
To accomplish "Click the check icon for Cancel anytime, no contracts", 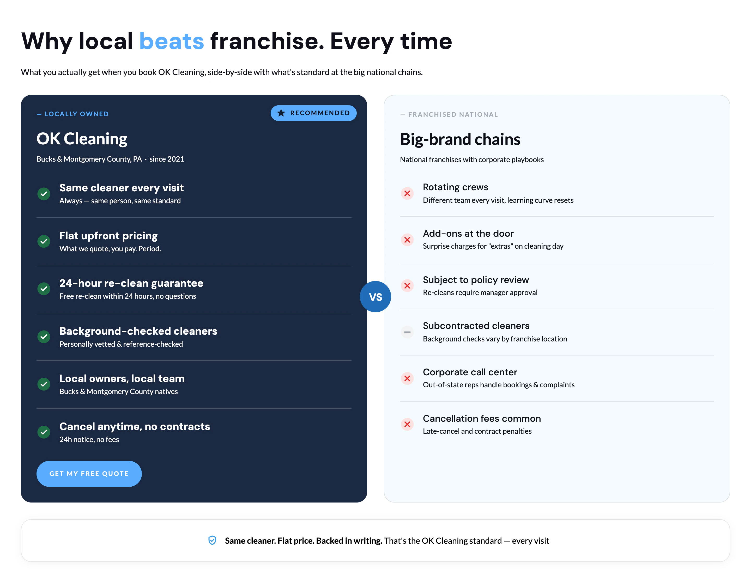I will point(44,432).
